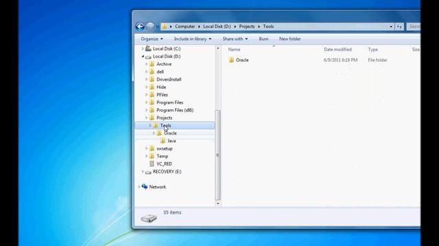Click the Burn toolbar button

point(263,39)
